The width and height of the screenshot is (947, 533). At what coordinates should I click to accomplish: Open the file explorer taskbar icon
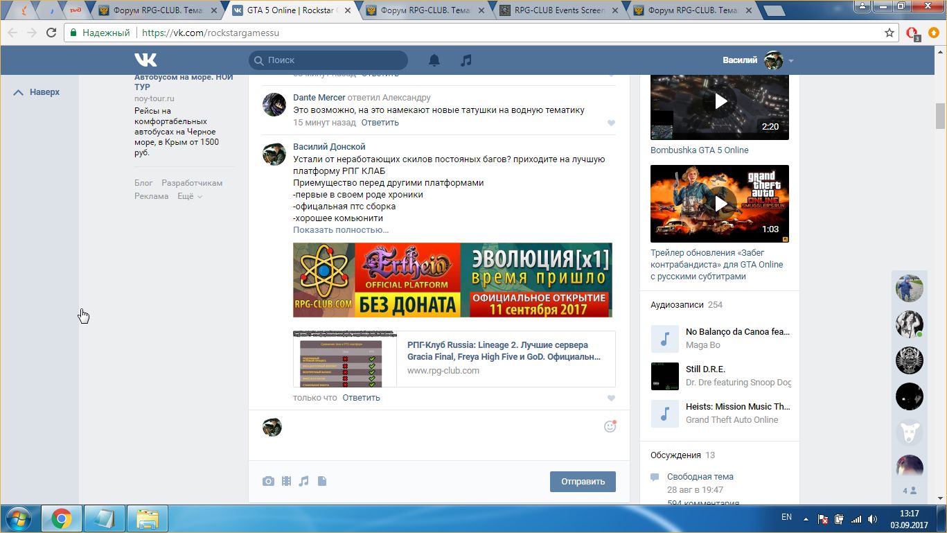click(x=148, y=518)
